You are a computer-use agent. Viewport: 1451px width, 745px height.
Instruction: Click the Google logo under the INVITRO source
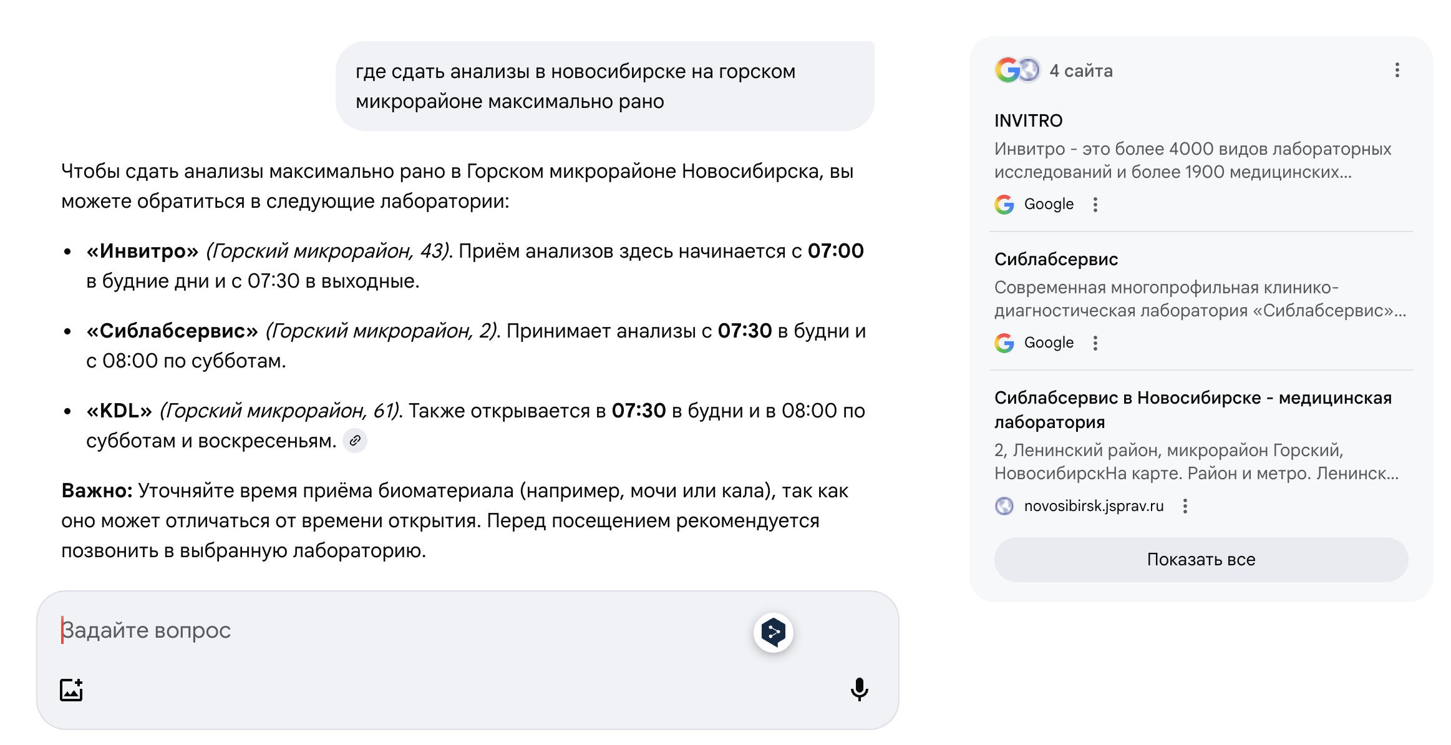pos(1004,204)
